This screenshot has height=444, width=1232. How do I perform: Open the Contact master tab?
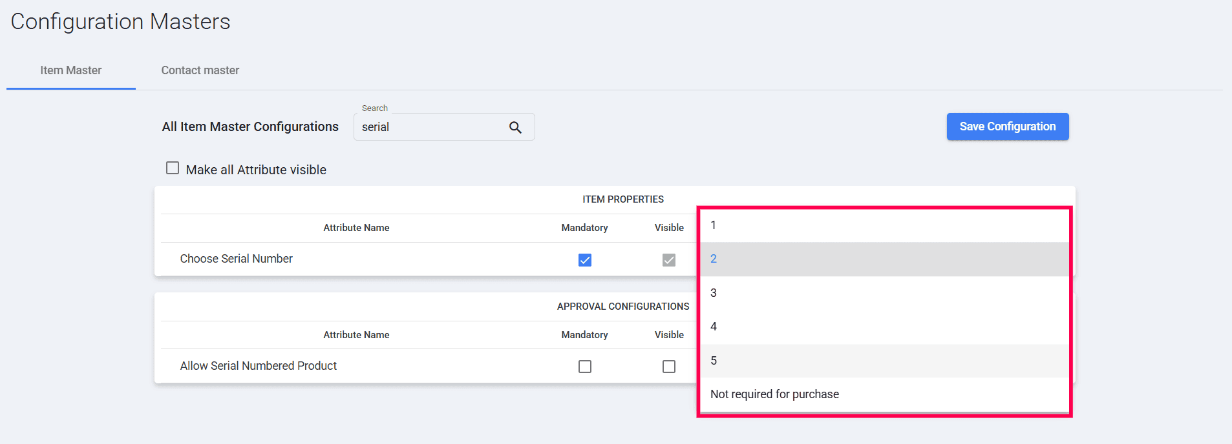pyautogui.click(x=200, y=70)
